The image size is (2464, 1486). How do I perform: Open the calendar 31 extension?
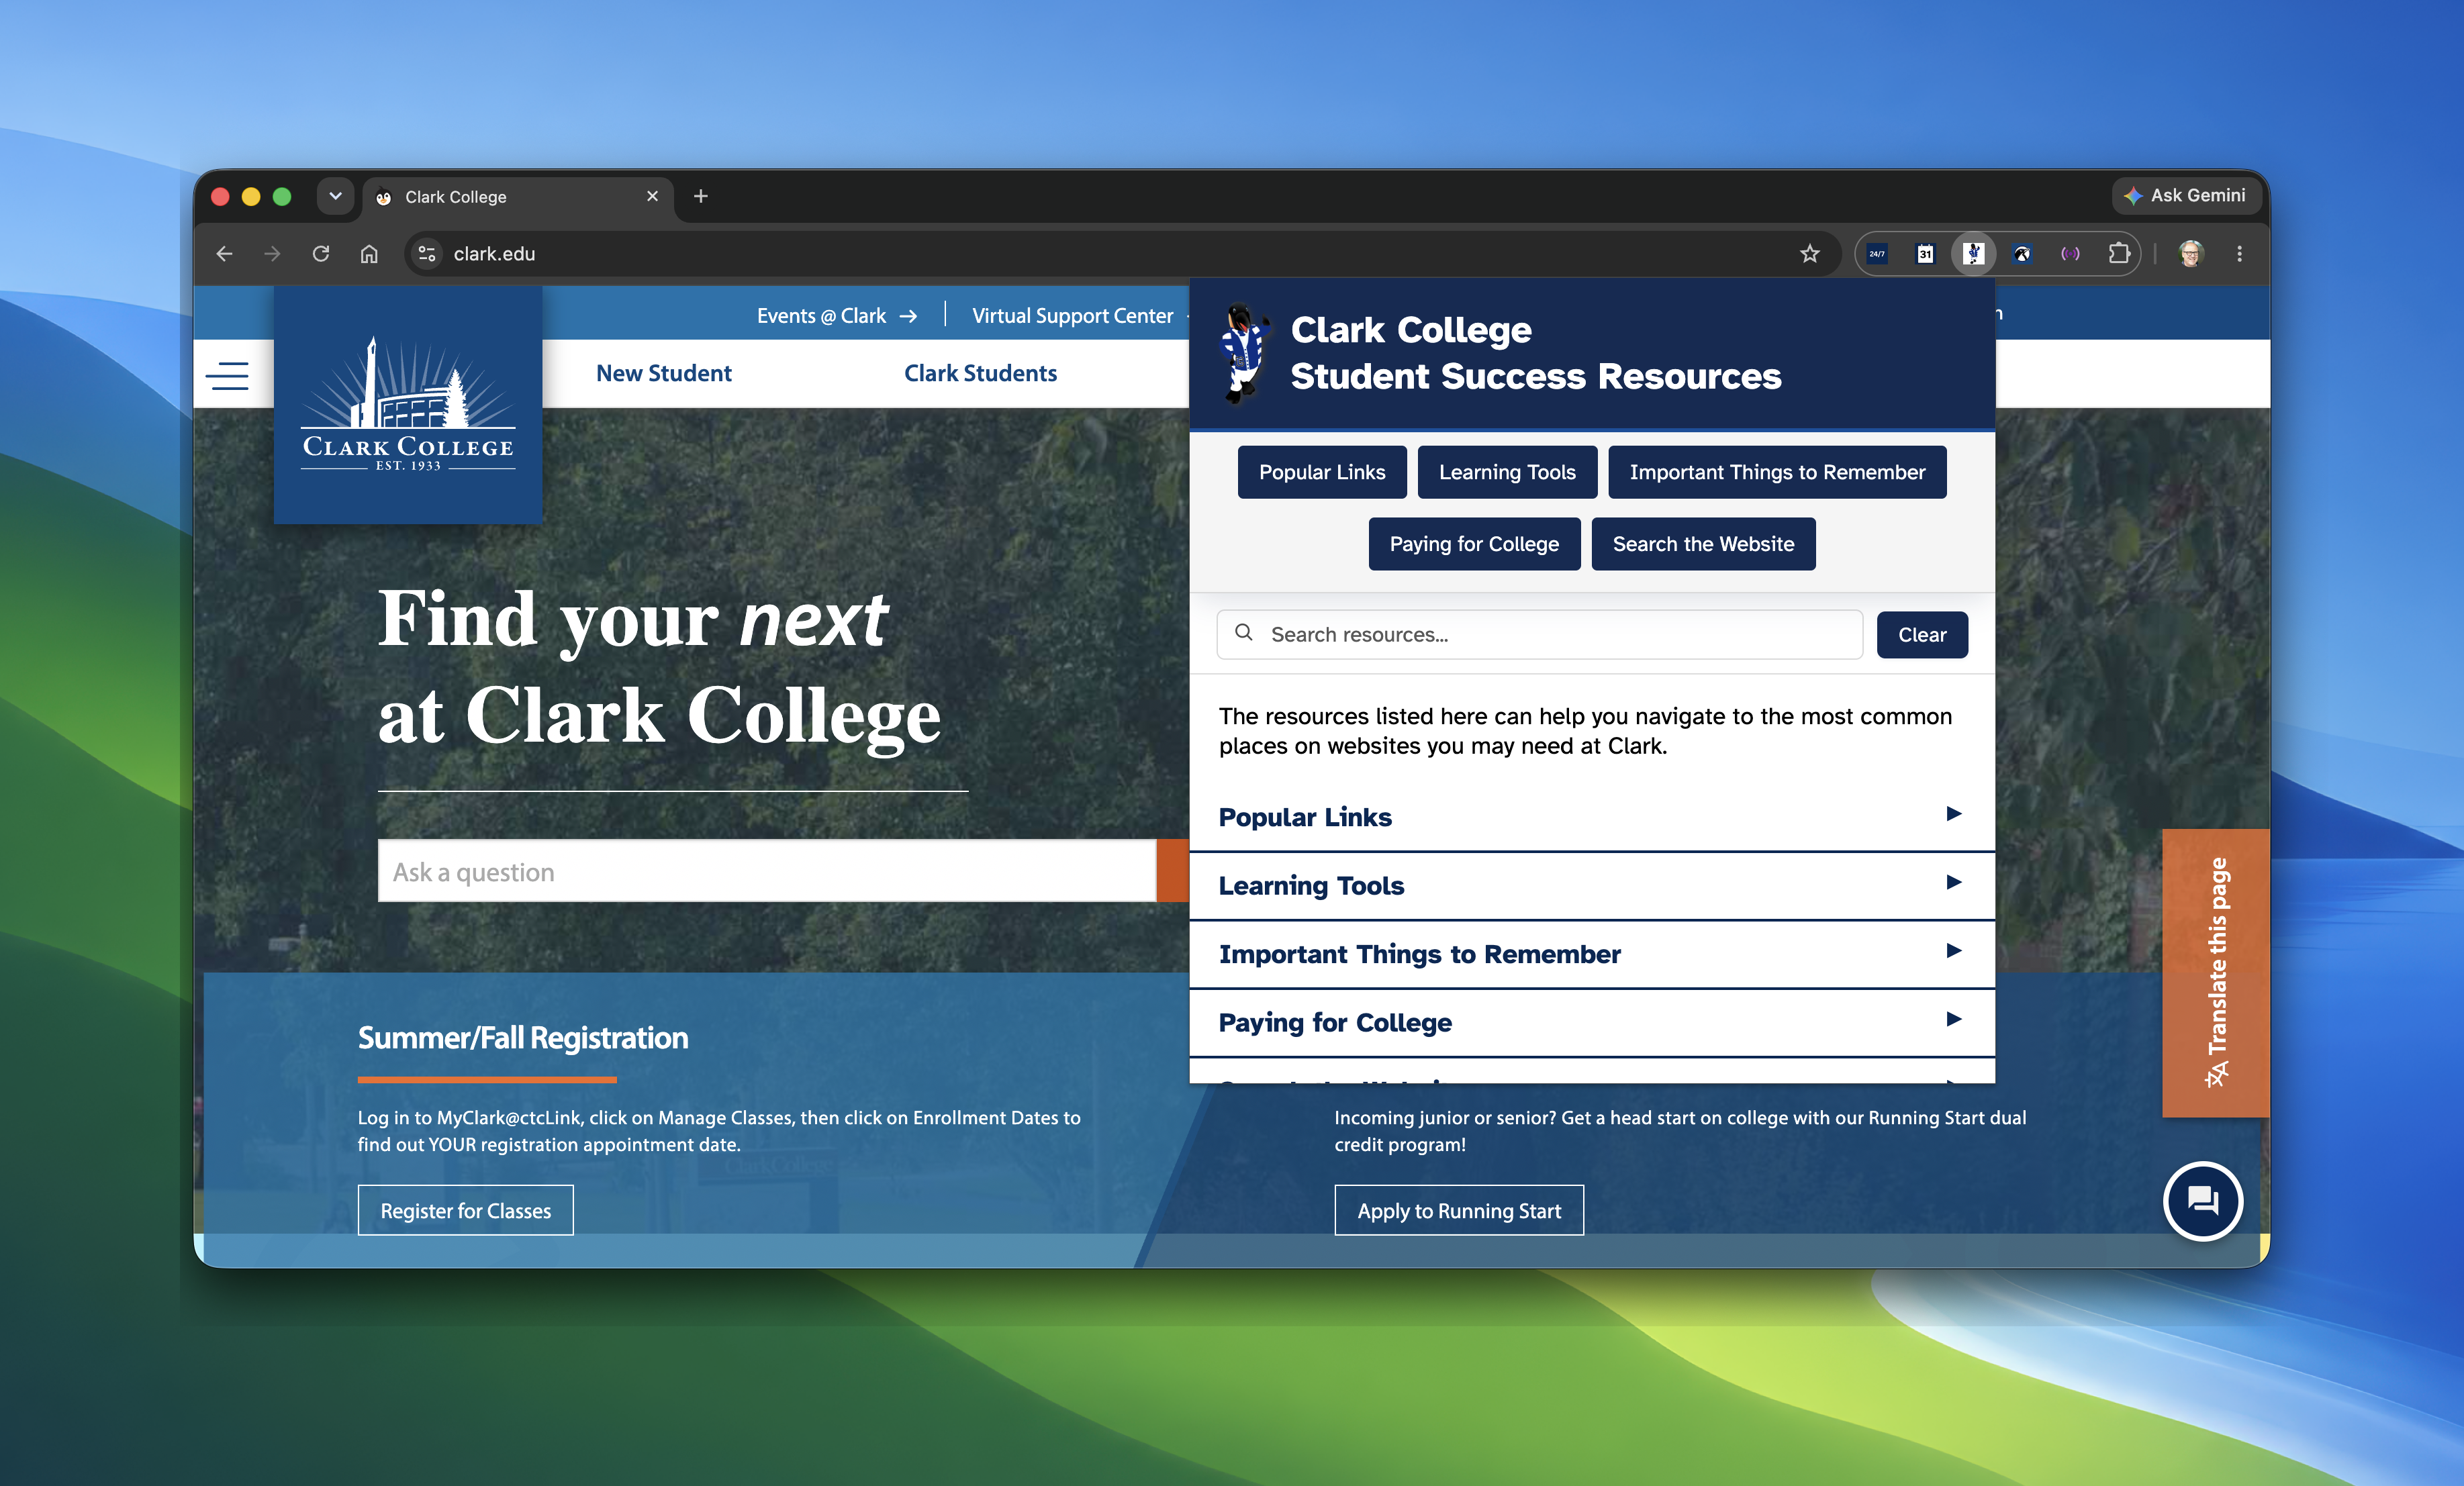click(1925, 254)
